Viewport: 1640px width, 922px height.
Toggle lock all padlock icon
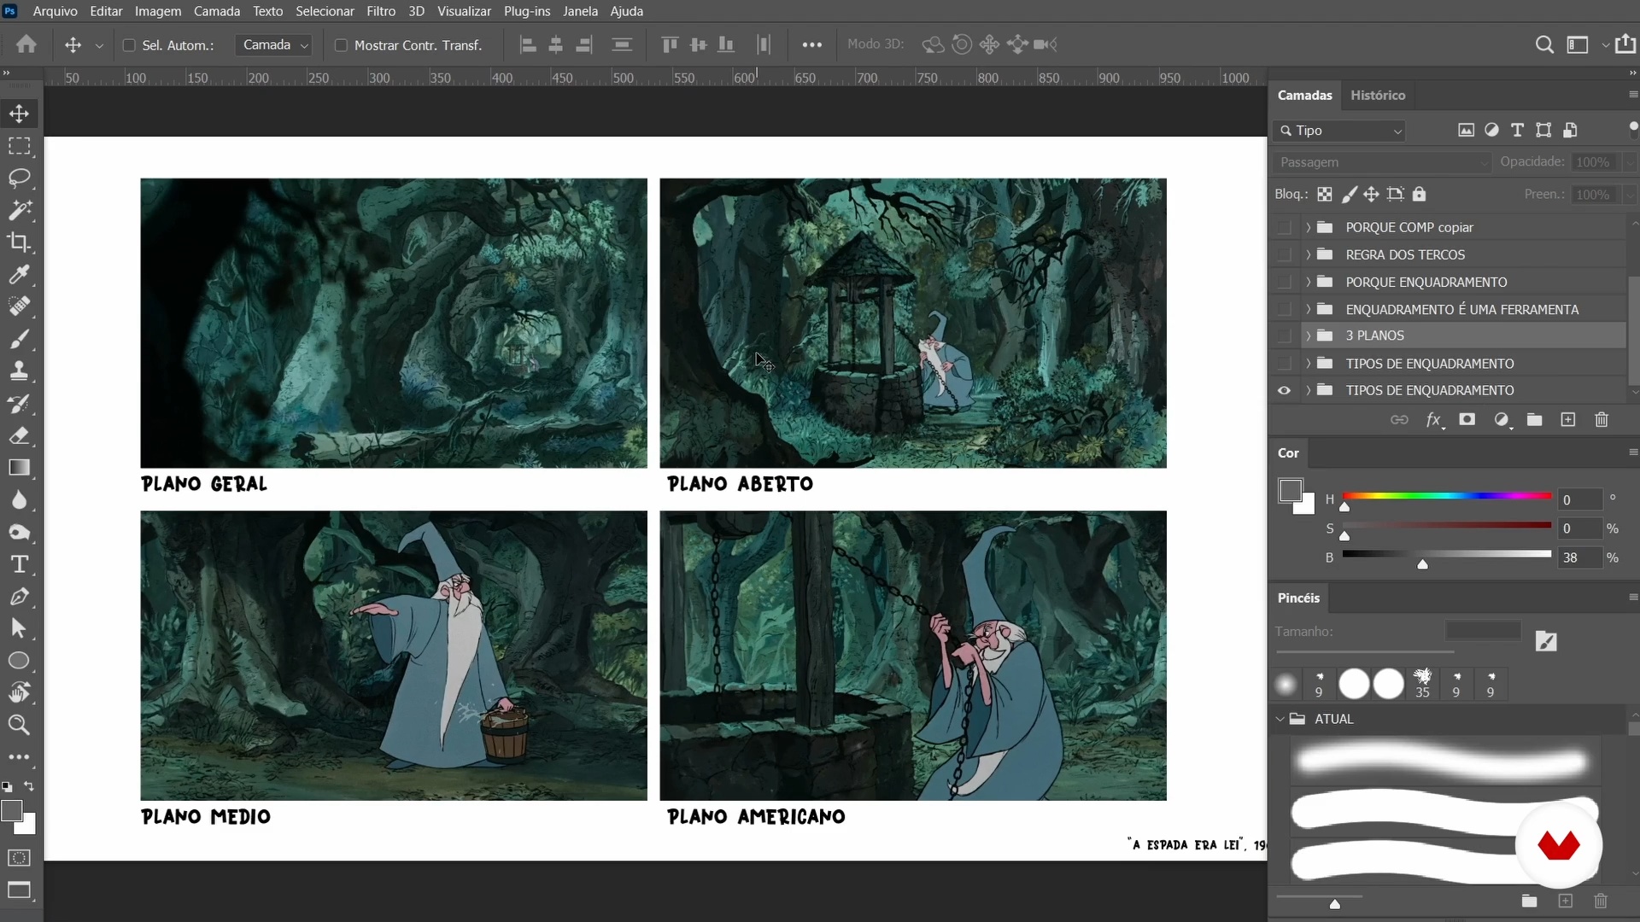pos(1419,195)
